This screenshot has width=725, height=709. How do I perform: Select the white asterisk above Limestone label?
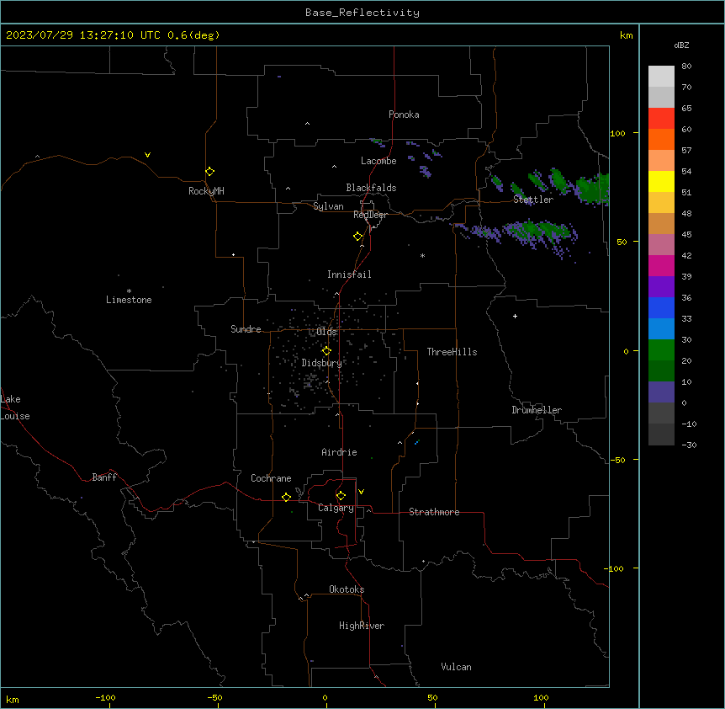(129, 291)
